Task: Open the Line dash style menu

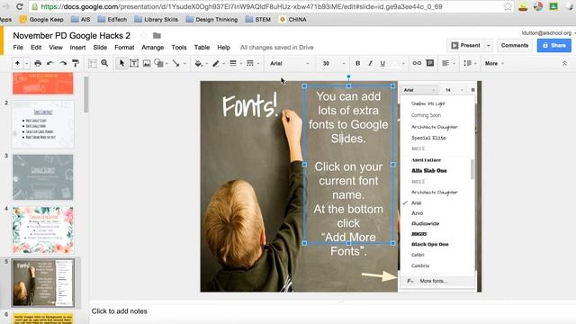Action: click(x=250, y=63)
